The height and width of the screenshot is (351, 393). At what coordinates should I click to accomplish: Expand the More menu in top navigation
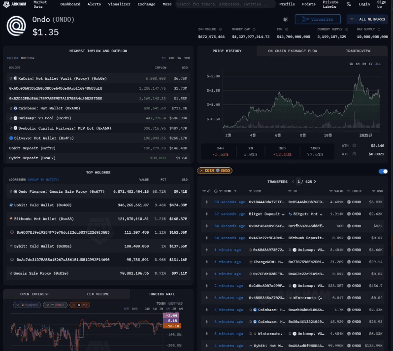tap(167, 4)
